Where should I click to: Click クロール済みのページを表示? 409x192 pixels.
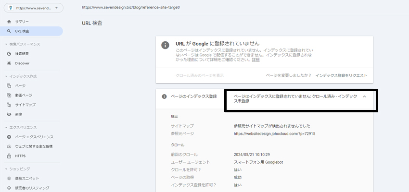200,75
